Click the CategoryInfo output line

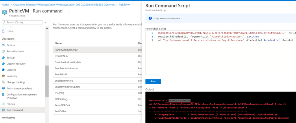click(x=216, y=115)
